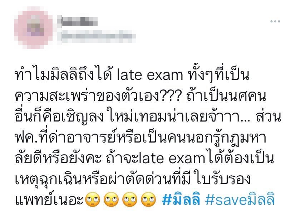Screen dimensions: 296x222
Task: Click the third eye-roll emoji
Action: click(x=130, y=199)
